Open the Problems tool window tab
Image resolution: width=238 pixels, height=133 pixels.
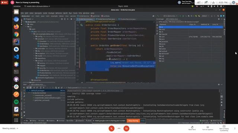51,121
